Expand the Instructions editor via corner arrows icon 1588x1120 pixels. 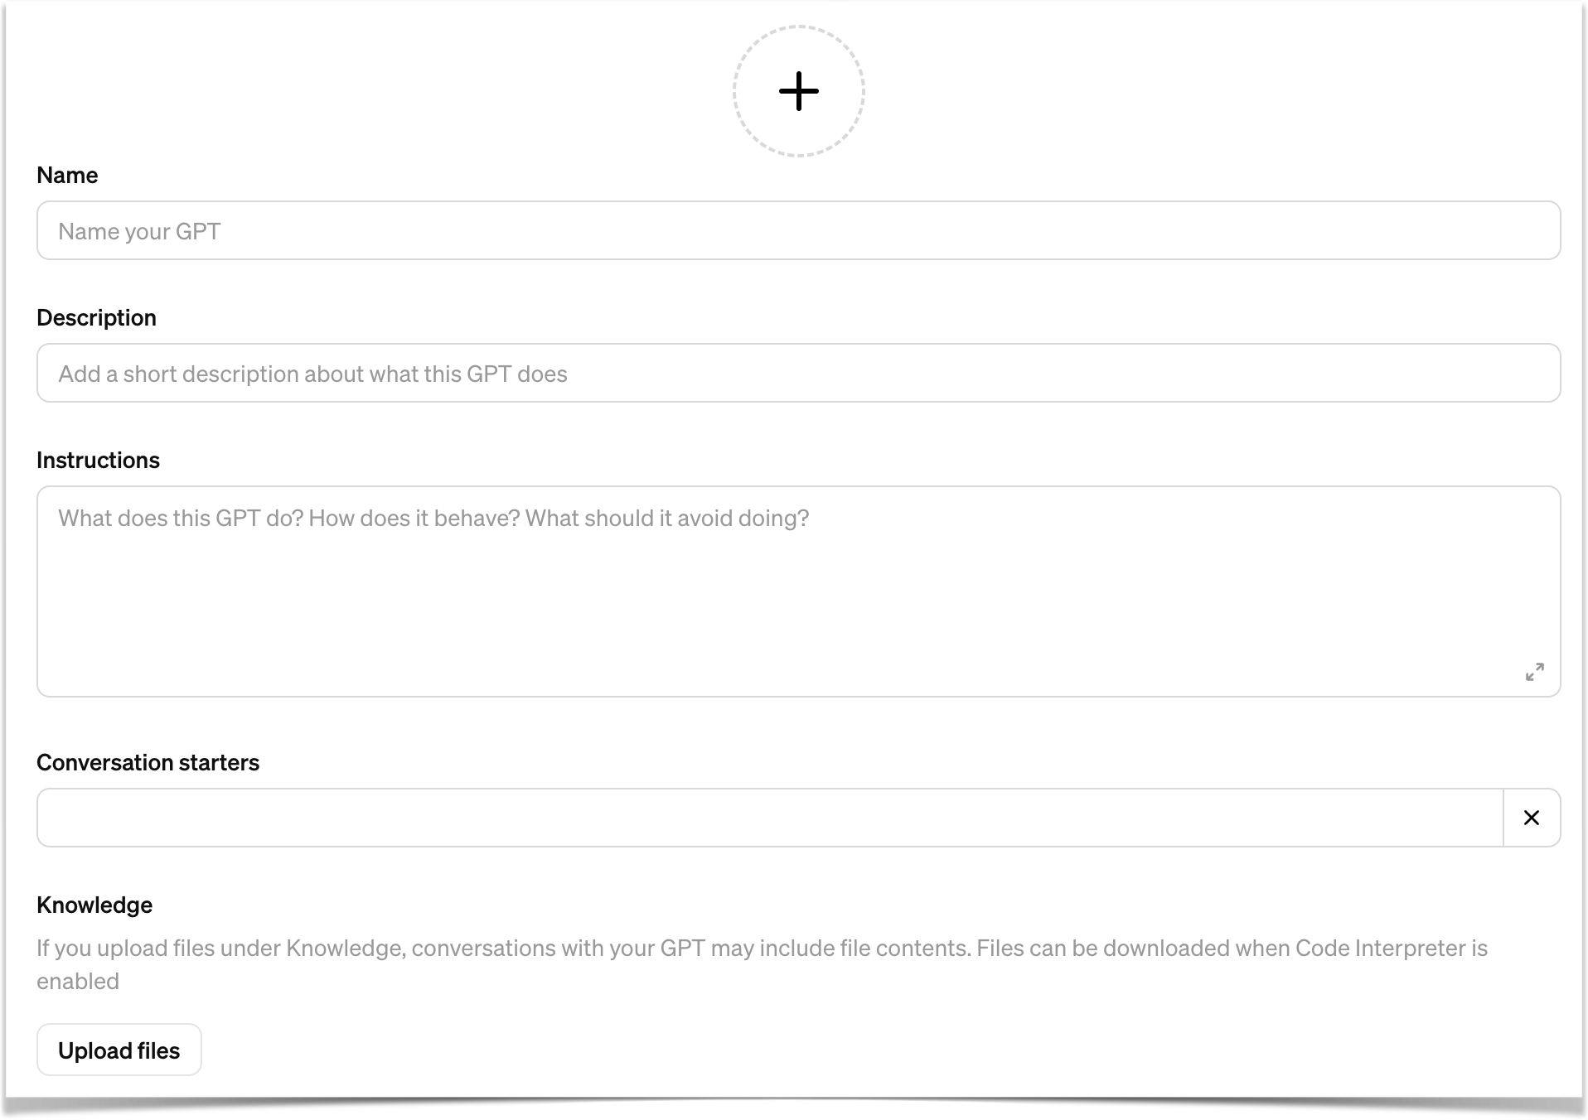coord(1534,672)
